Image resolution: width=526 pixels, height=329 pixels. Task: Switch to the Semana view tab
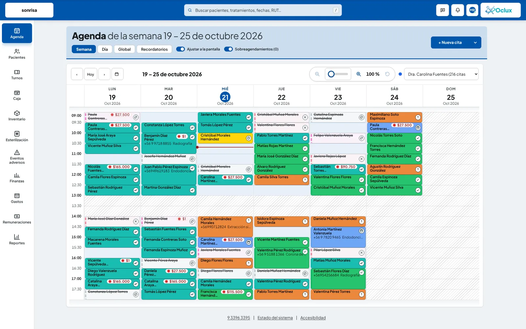84,49
